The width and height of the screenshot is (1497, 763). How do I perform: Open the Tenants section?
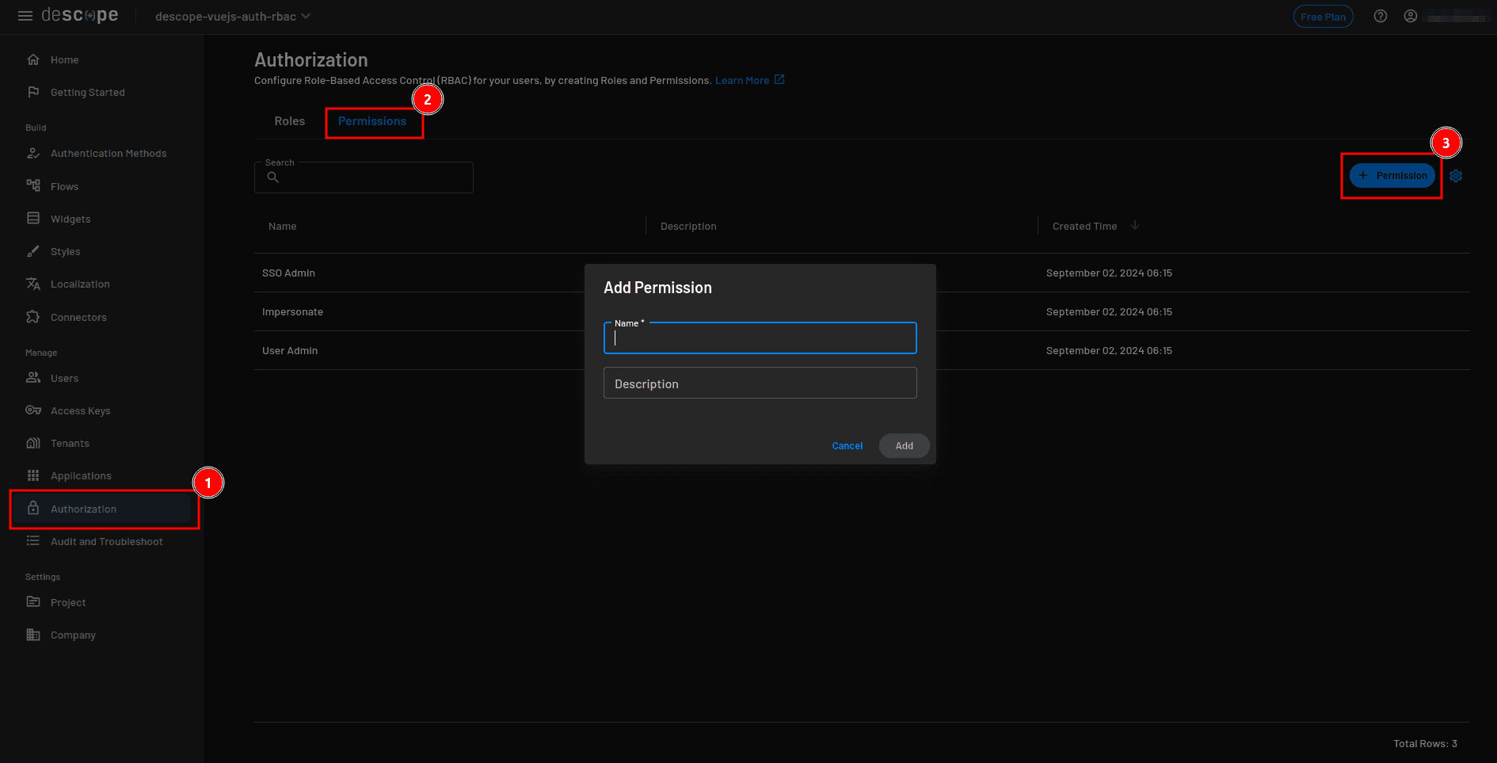[70, 443]
